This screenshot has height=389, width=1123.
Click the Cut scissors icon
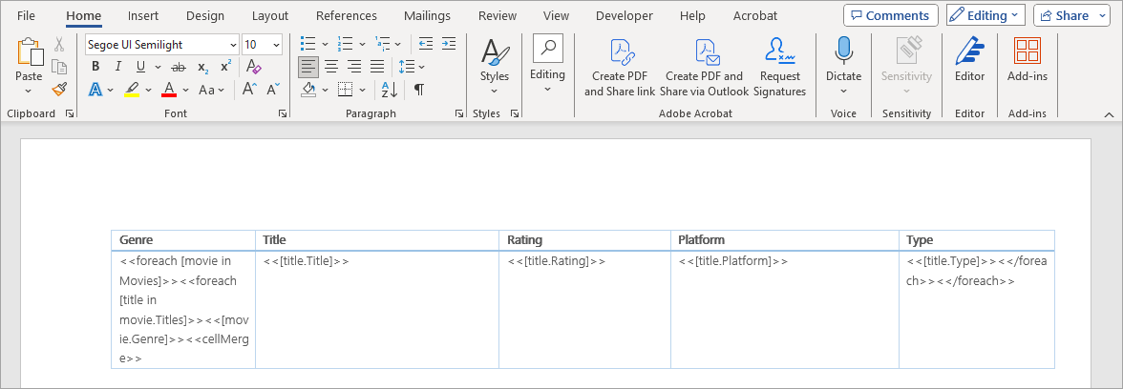pyautogui.click(x=59, y=44)
